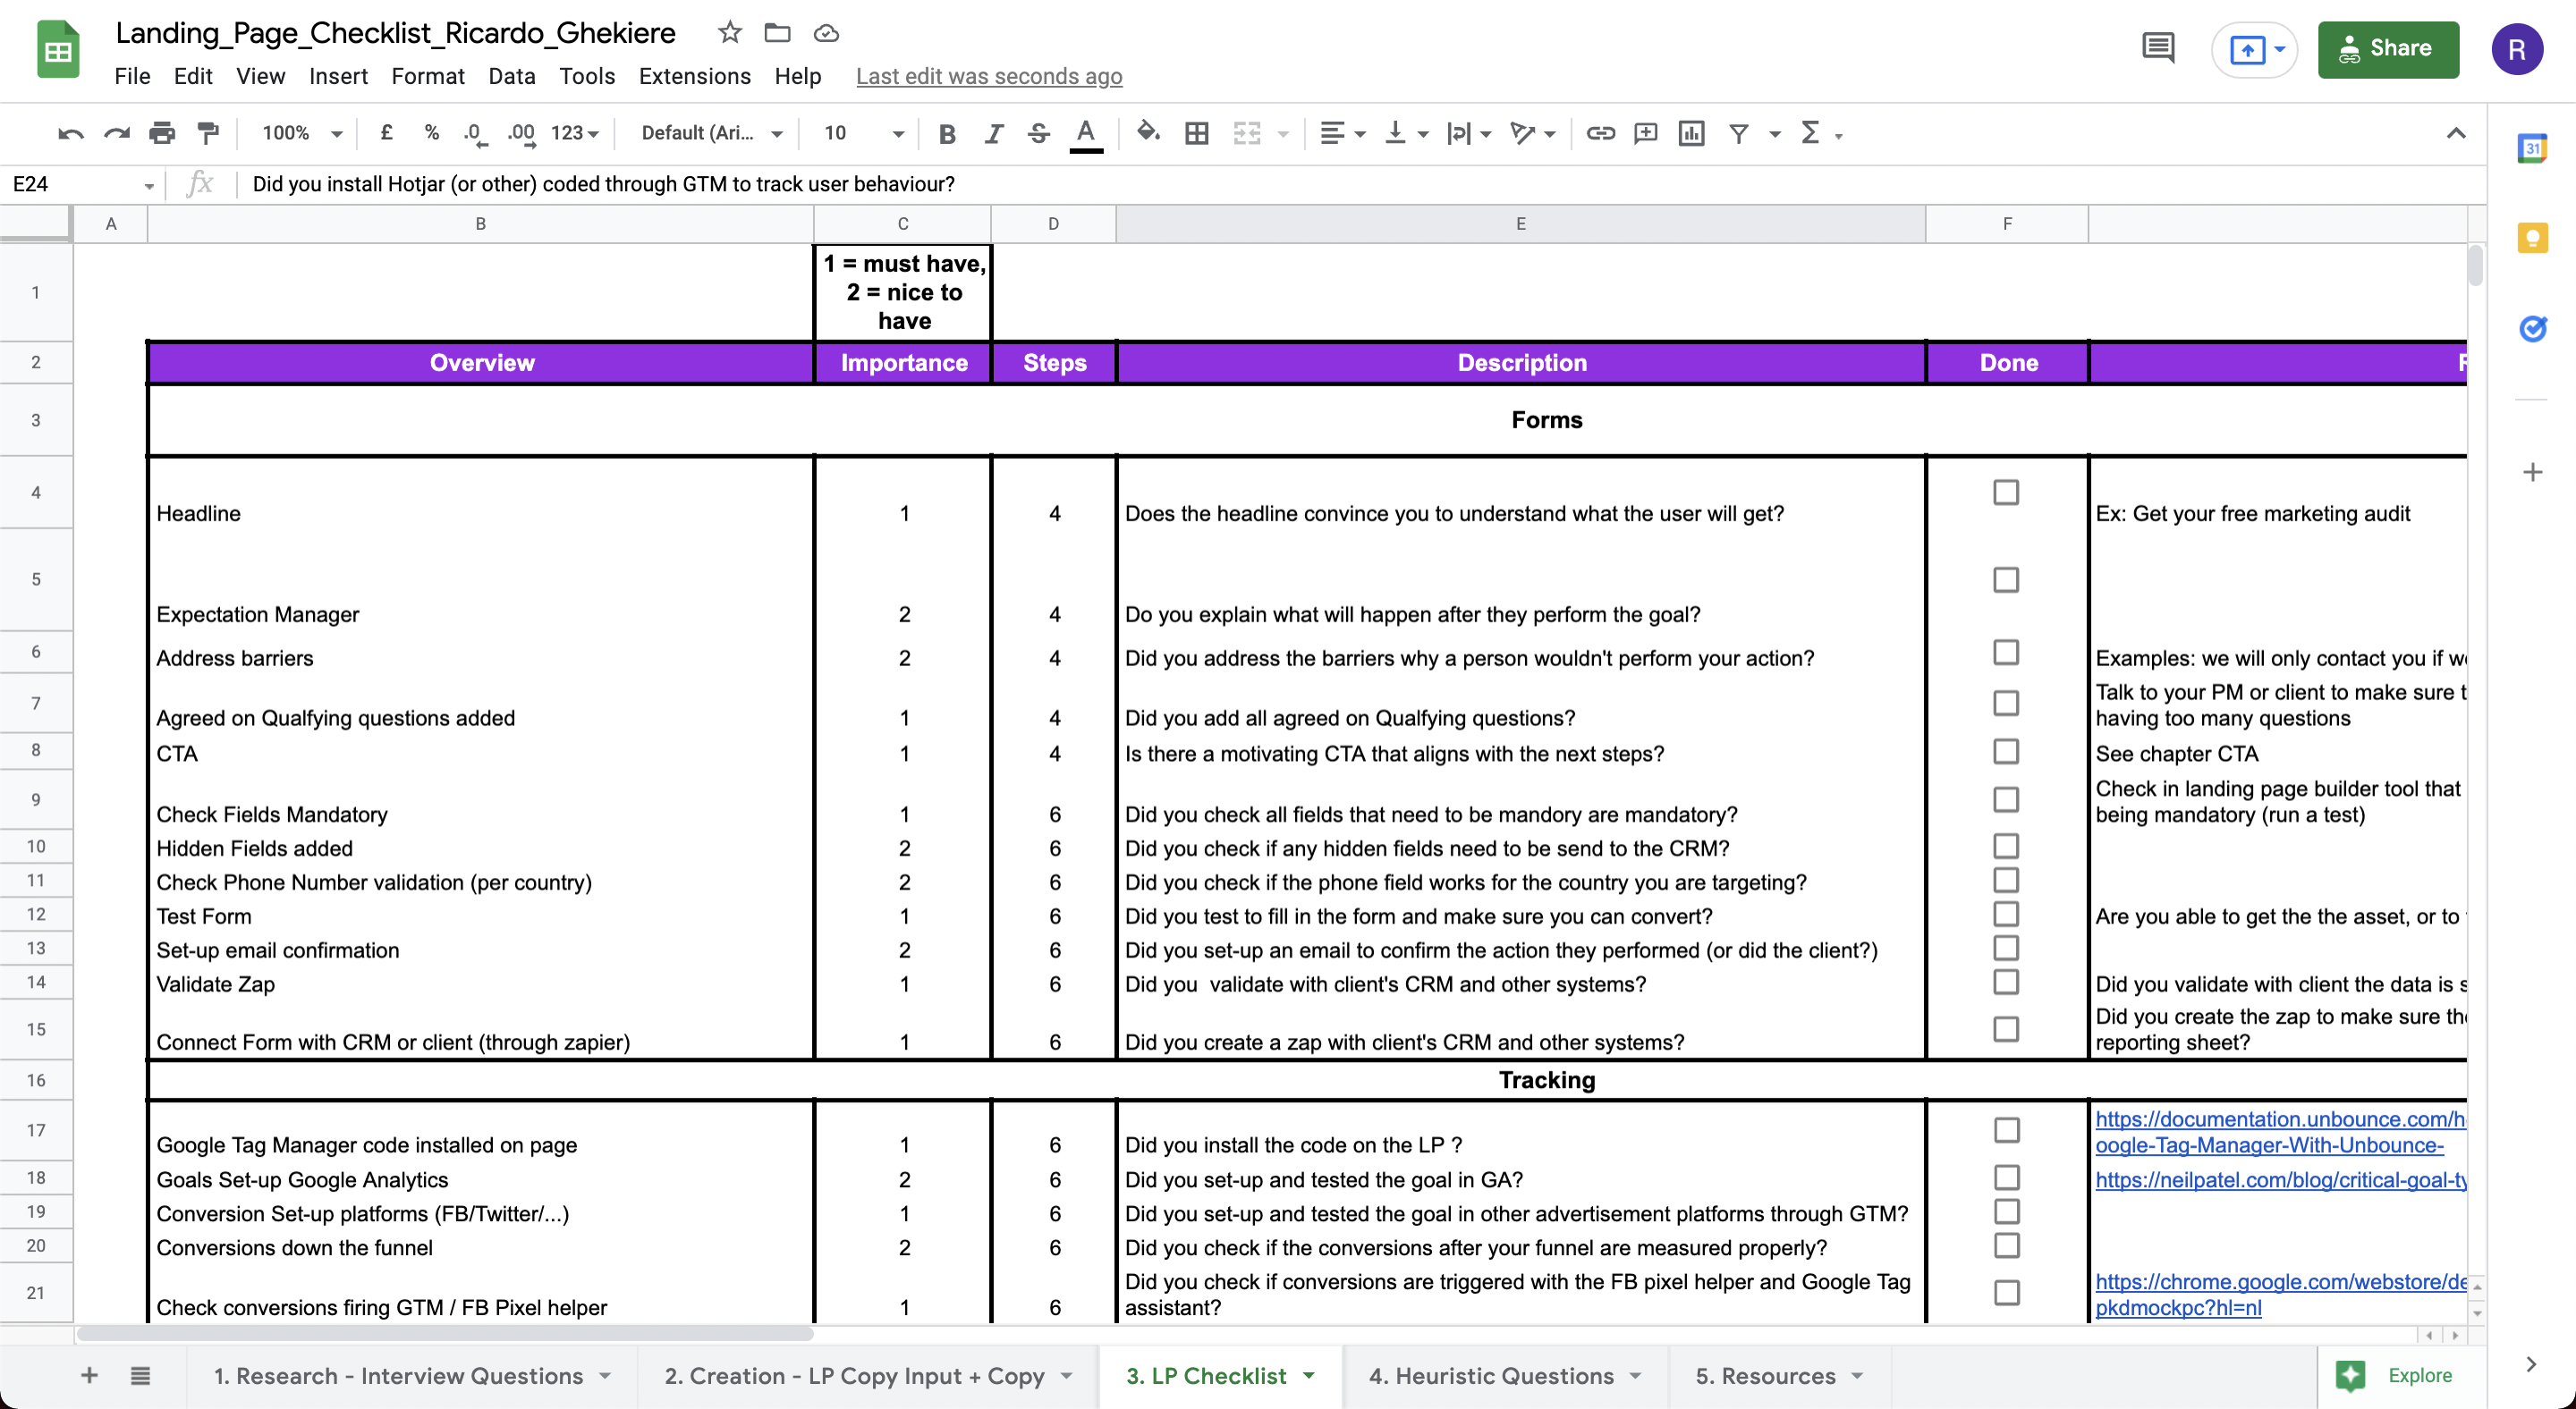Viewport: 2576px width, 1409px height.
Task: Click the Redo icon
Action: coord(117,133)
